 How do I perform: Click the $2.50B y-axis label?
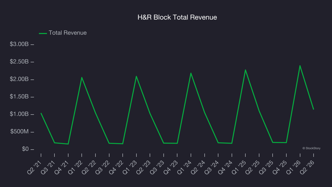19,62
